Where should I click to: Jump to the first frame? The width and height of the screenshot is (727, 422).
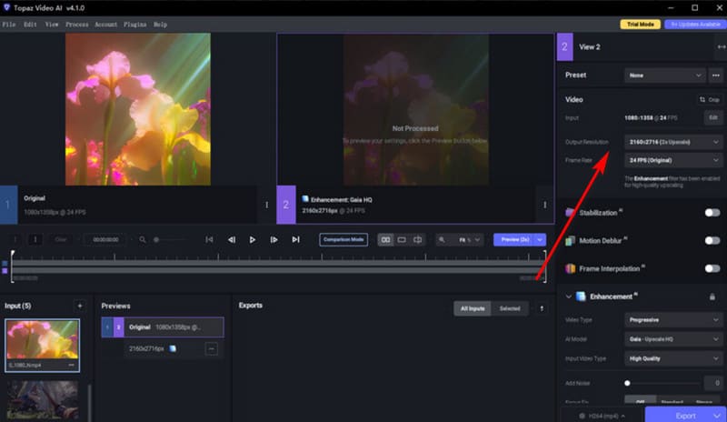tap(210, 239)
